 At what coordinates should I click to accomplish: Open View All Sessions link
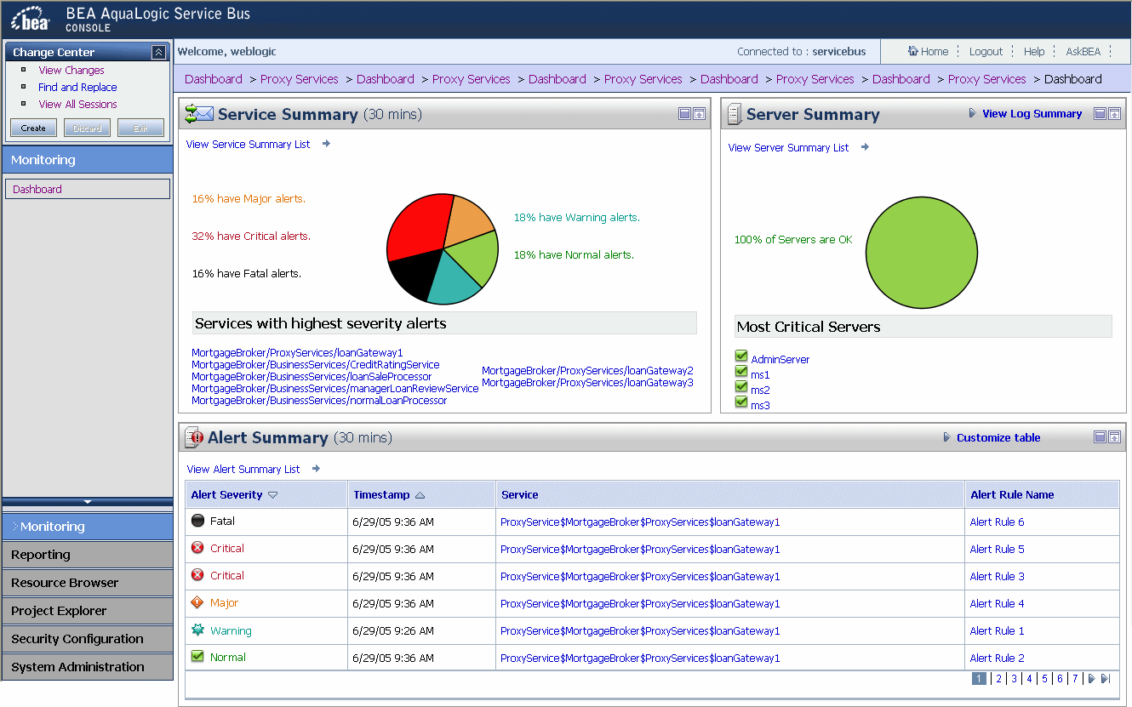(x=77, y=105)
